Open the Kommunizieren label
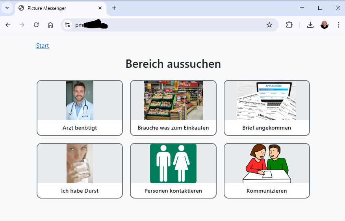 [x=267, y=191]
